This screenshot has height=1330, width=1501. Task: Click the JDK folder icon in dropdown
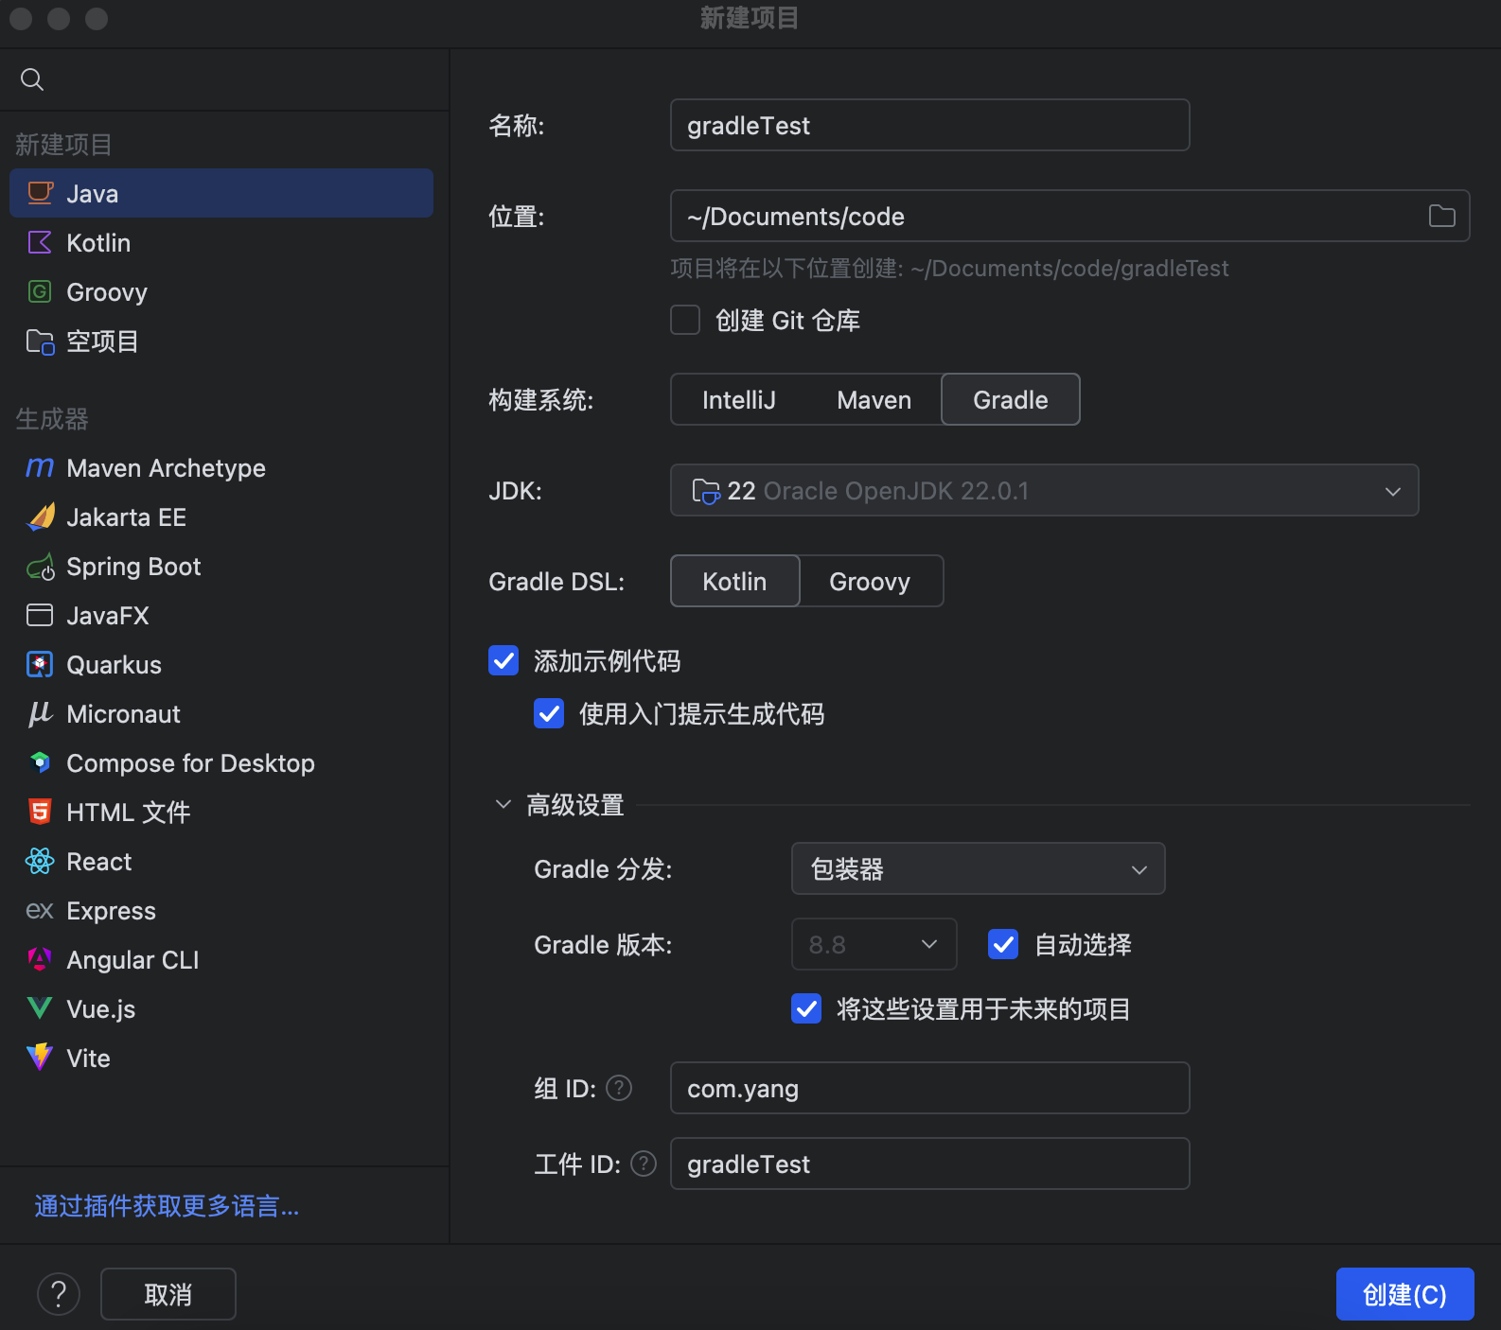point(706,491)
